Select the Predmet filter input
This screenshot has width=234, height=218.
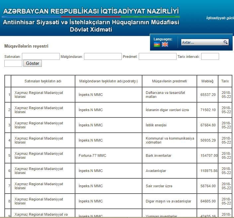point(157,57)
